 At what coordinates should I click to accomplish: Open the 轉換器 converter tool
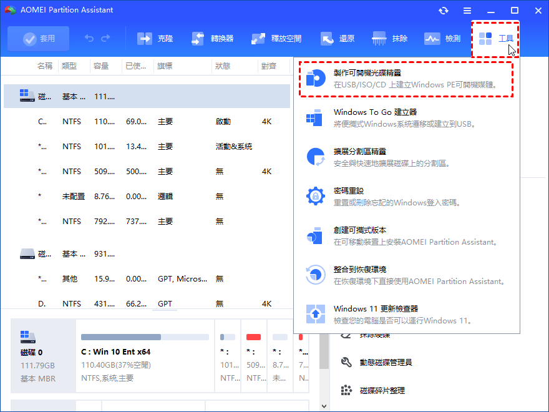pyautogui.click(x=213, y=39)
